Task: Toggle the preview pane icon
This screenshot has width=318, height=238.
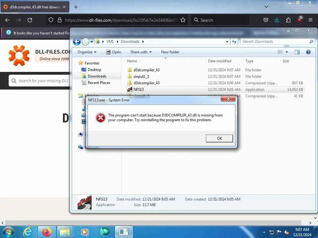Action: (297, 52)
